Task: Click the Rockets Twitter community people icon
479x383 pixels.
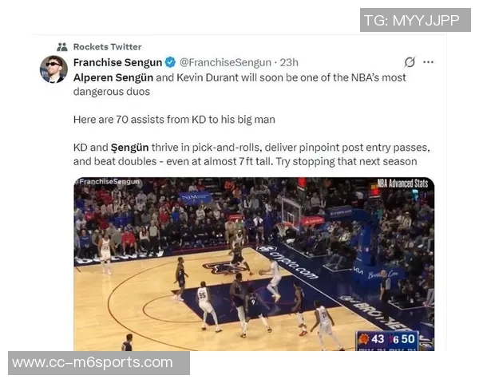Action: 62,47
